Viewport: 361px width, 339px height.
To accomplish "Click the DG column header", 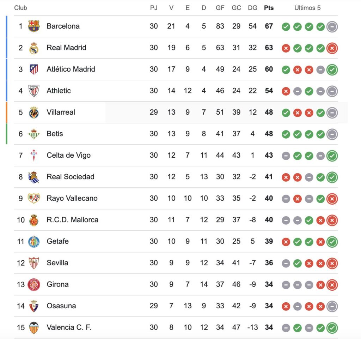I will [252, 8].
